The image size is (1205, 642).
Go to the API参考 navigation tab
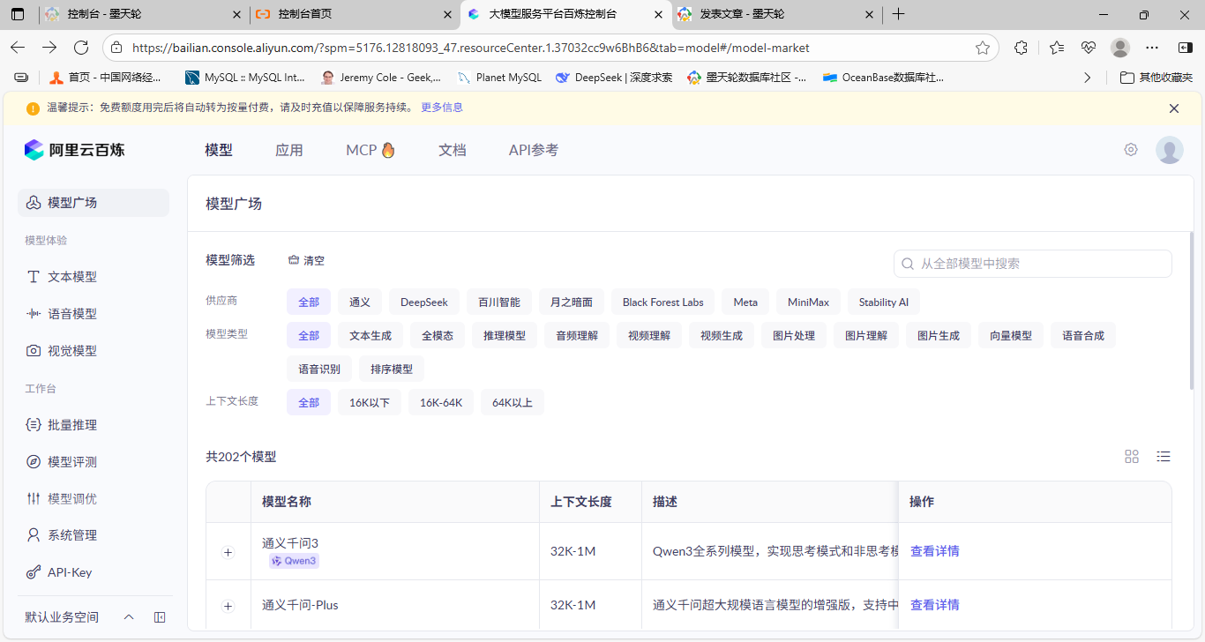(x=534, y=150)
